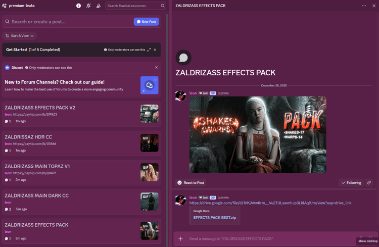Image resolution: width=379 pixels, height=247 pixels.
Task: Click the forum channel icon beside premium-leaks
Action: point(5,6)
